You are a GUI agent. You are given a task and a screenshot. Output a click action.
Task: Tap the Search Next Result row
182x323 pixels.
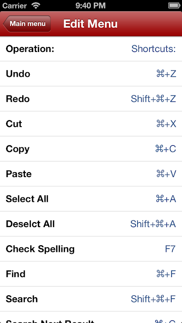[91, 317]
